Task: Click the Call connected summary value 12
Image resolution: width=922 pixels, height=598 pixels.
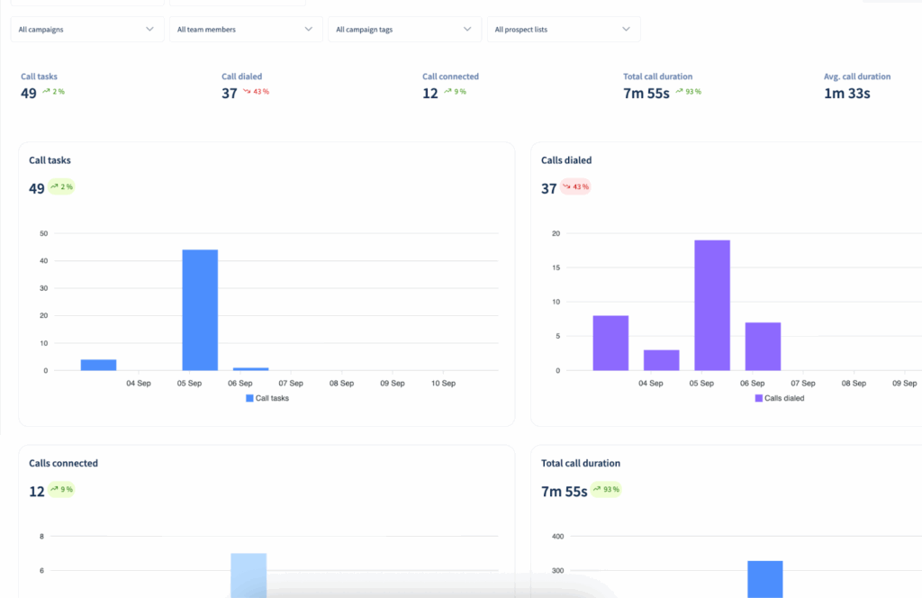Action: coord(429,93)
